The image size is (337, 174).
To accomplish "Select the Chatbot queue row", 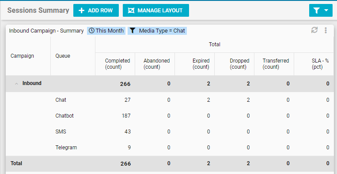I will click(x=170, y=116).
